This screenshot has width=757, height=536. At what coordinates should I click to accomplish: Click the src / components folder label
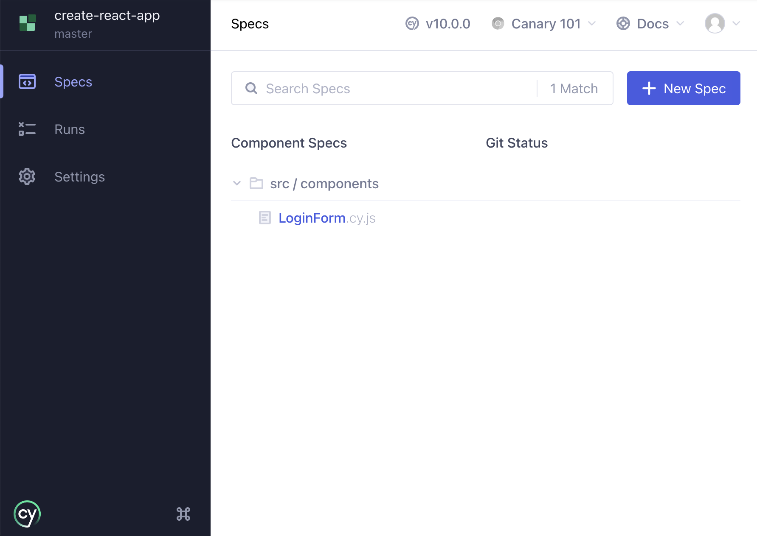point(324,184)
